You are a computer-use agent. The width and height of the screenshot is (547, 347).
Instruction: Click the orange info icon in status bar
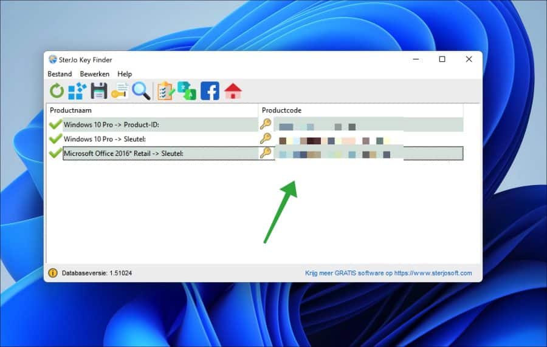tap(53, 273)
